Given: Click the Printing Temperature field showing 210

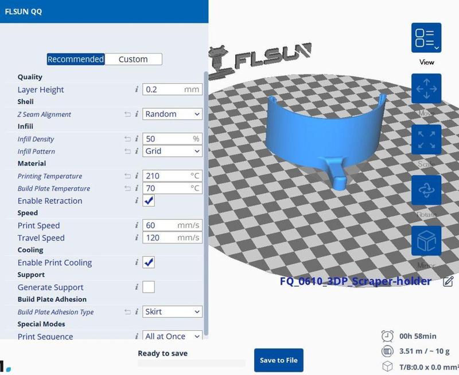Looking at the screenshot, I should click(x=173, y=176).
